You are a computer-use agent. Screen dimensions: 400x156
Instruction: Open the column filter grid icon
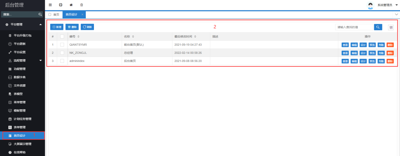coord(391,27)
